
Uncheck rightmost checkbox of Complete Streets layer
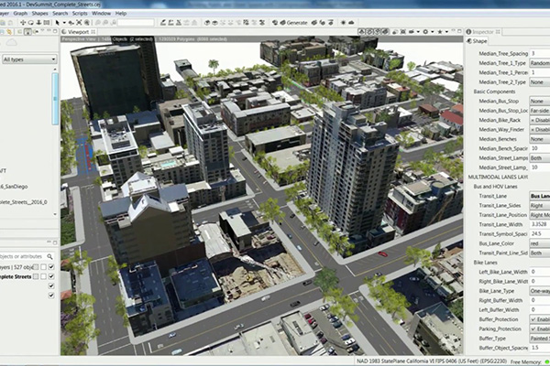[x=51, y=276]
